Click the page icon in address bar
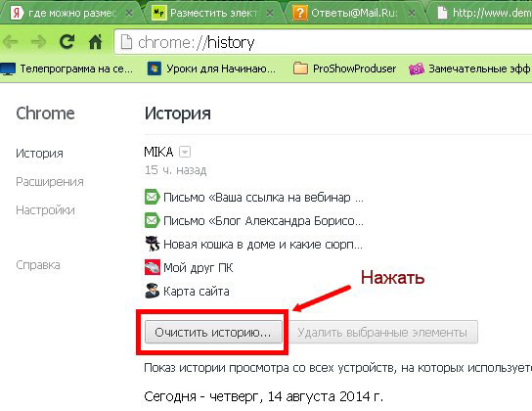Screen dimensions: 532x411 (x=126, y=42)
